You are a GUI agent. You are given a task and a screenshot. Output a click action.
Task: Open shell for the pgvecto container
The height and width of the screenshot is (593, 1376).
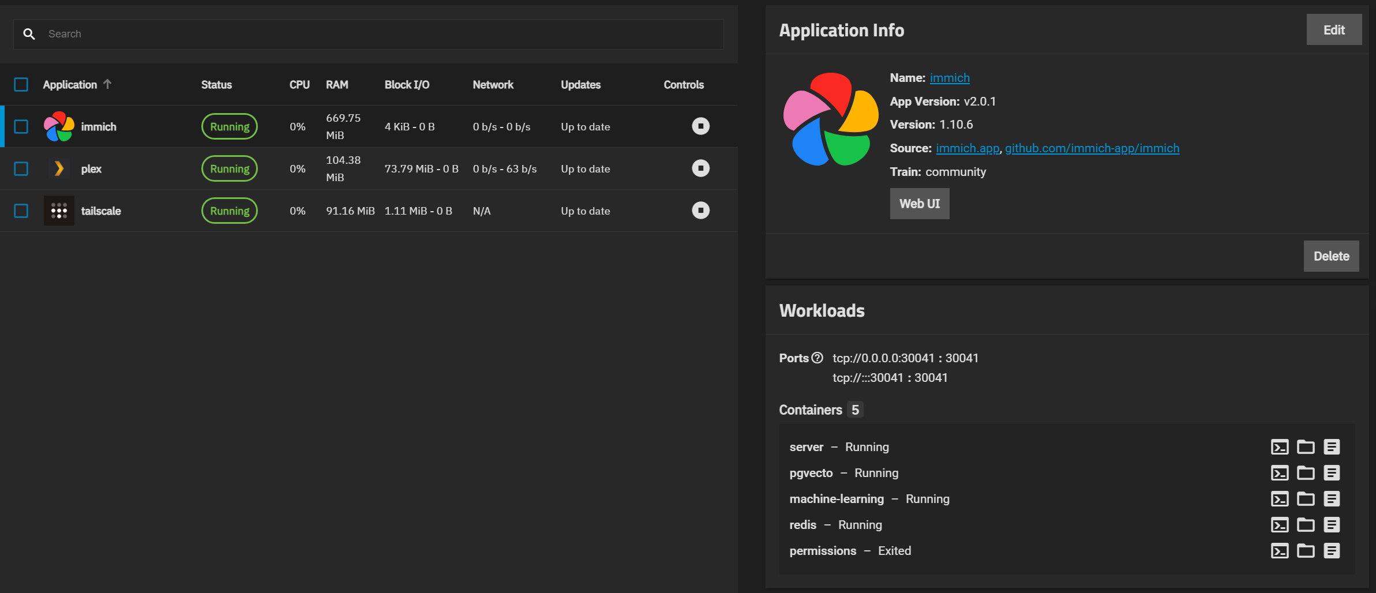[x=1280, y=472]
